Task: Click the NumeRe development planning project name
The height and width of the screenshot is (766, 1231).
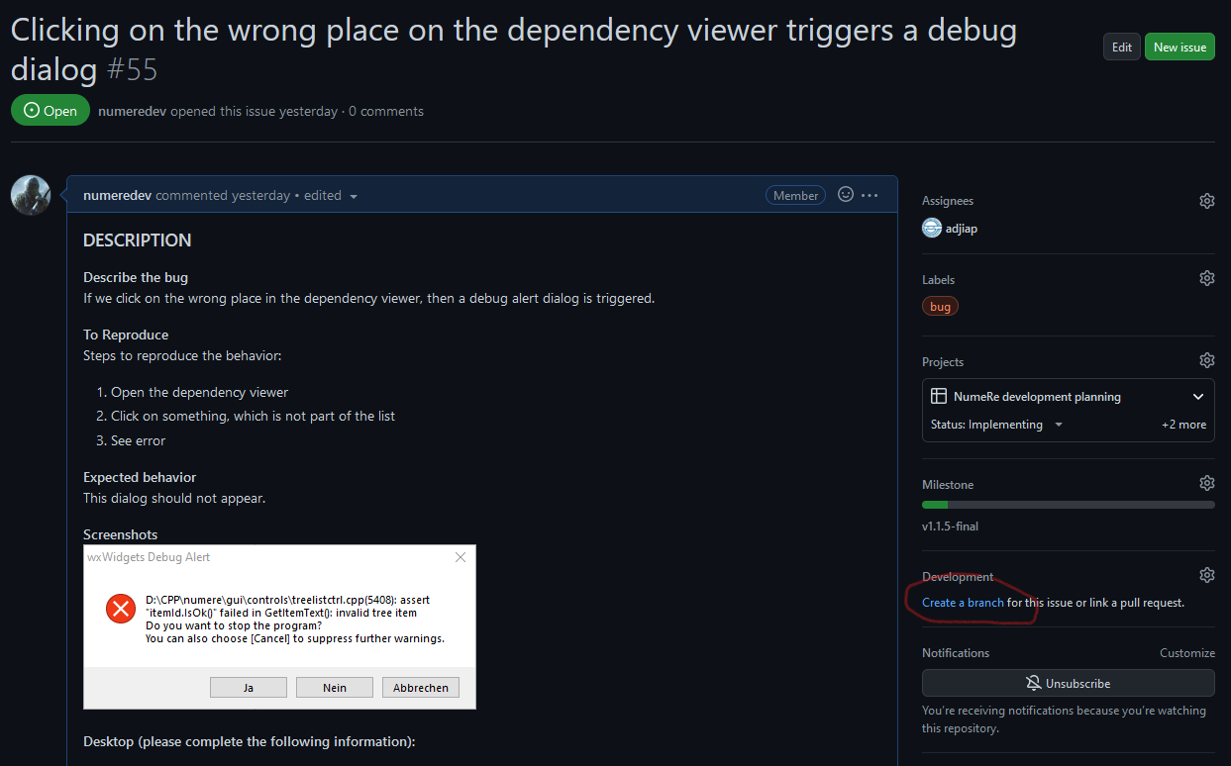Action: tap(1037, 397)
